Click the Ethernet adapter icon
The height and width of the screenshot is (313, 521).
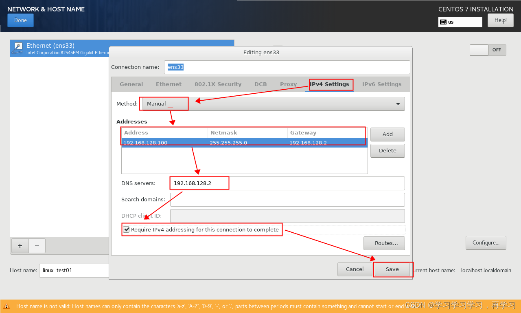click(18, 48)
